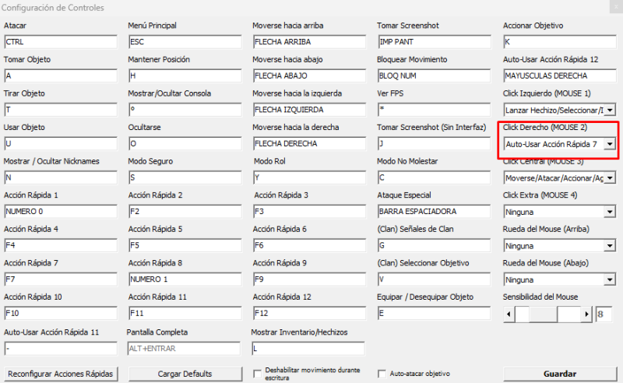Click left arrow of sensitivity slider

509,314
